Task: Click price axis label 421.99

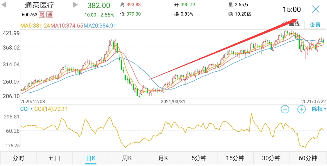Action: click(11, 33)
